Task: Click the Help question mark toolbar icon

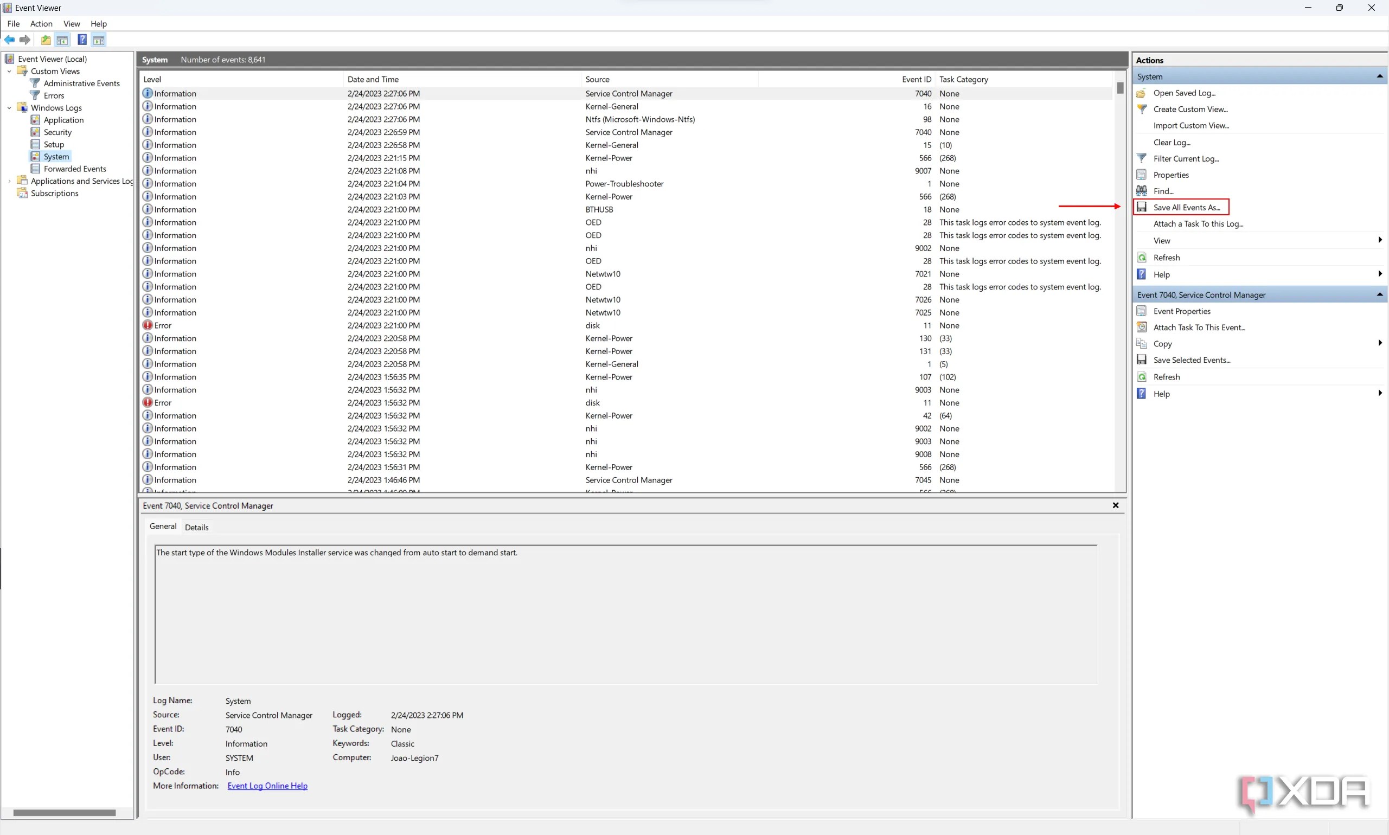Action: coord(82,40)
